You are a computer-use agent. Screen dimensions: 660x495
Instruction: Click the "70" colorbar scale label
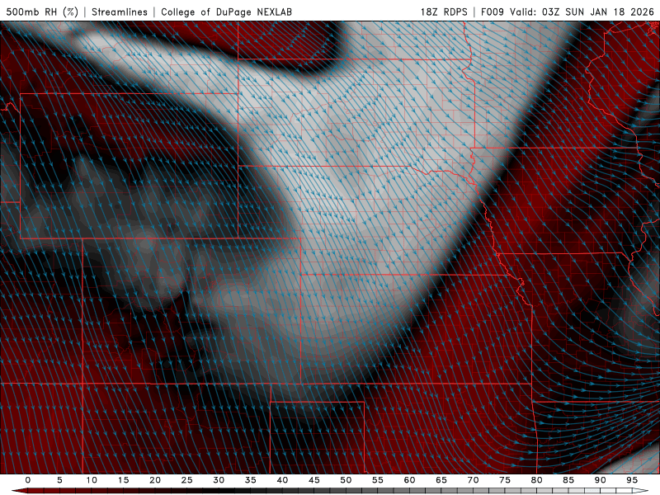pos(473,480)
